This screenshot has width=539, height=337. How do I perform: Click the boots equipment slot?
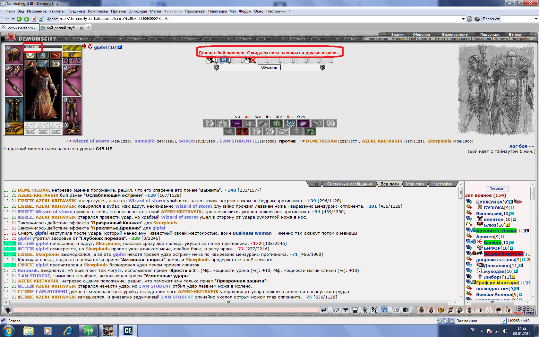(x=72, y=128)
